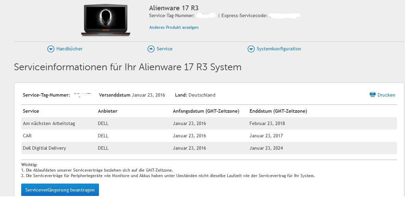
Task: Click the down-arrow circle icon before Systemkonfiguration
Action: (x=251, y=49)
